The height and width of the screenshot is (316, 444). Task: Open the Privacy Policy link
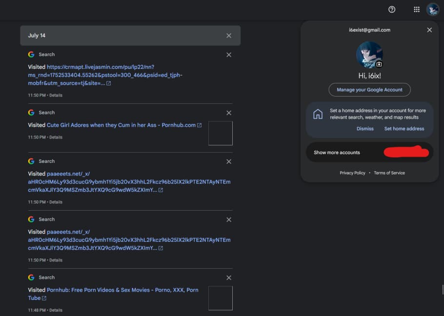pyautogui.click(x=352, y=173)
